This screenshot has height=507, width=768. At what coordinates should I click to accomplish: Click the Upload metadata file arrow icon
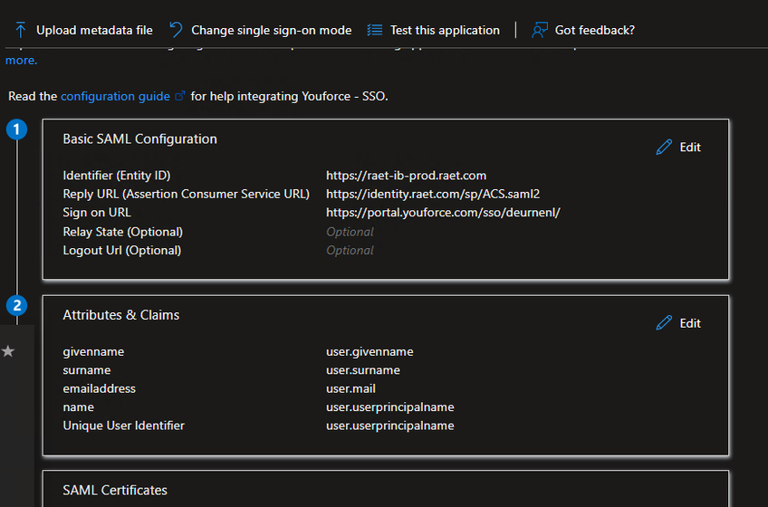[x=21, y=30]
